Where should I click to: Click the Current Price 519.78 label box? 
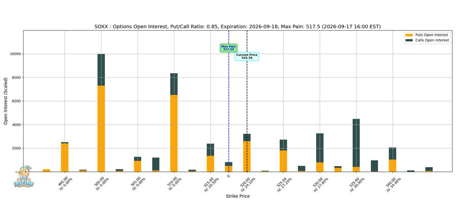(247, 57)
